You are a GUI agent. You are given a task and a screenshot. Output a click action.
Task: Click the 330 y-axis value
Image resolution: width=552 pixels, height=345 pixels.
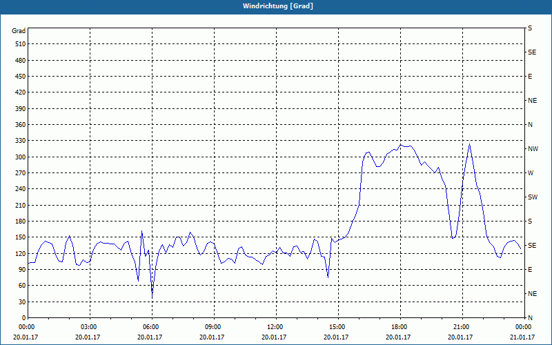pyautogui.click(x=21, y=141)
